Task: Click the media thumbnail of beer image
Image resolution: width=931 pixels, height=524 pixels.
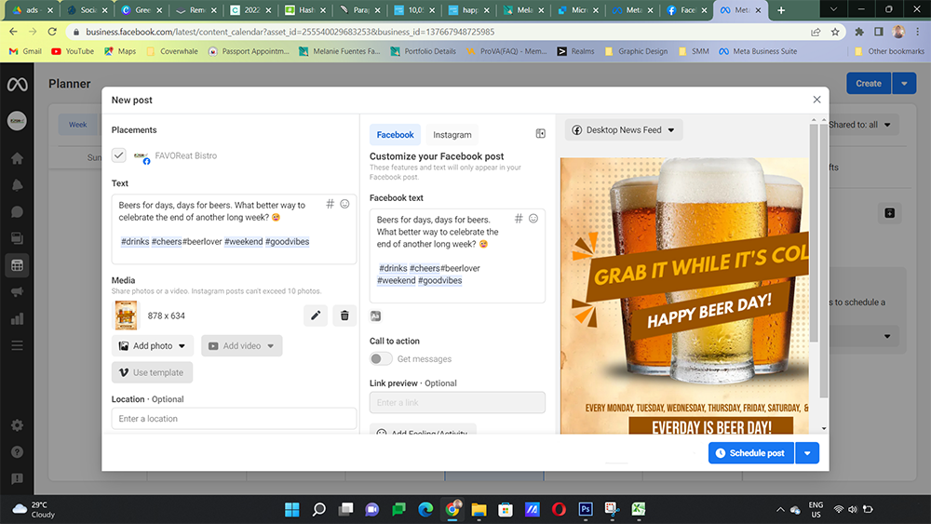Action: pyautogui.click(x=126, y=316)
